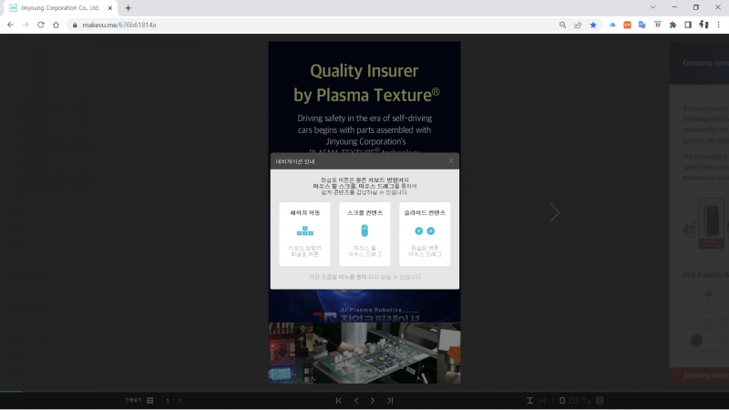Open the blue cloud extension
Image resolution: width=729 pixels, height=410 pixels.
612,25
